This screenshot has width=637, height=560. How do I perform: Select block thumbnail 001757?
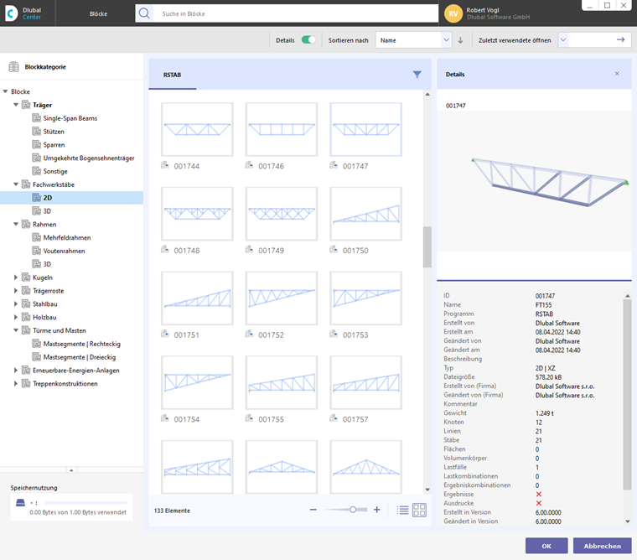pyautogui.click(x=365, y=382)
